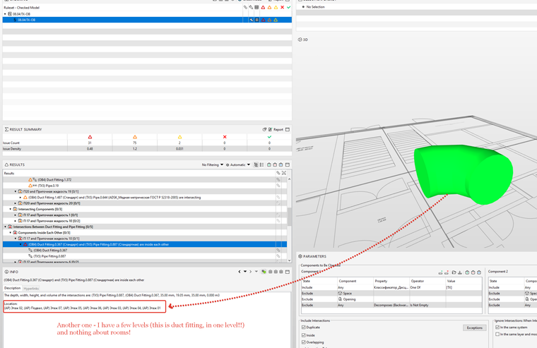Image resolution: width=537 pixels, height=348 pixels.
Task: Open dropdown arrow after previous-issue button in Info
Action: (x=245, y=272)
